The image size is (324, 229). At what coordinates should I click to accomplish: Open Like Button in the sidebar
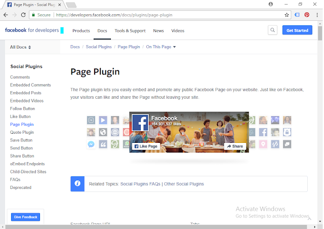pos(20,117)
